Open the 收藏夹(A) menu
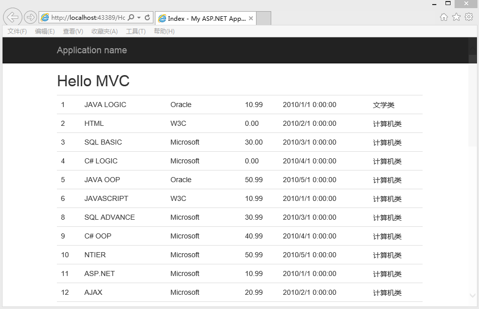This screenshot has width=479, height=309. 105,31
